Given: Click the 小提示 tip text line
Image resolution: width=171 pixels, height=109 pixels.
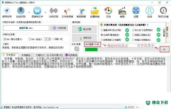Looking at the screenshot, I should click(x=33, y=47).
